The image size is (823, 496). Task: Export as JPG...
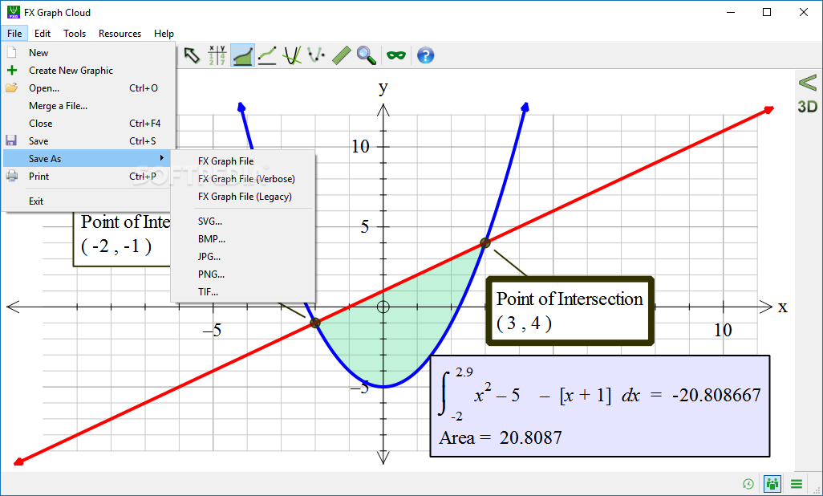(x=243, y=256)
